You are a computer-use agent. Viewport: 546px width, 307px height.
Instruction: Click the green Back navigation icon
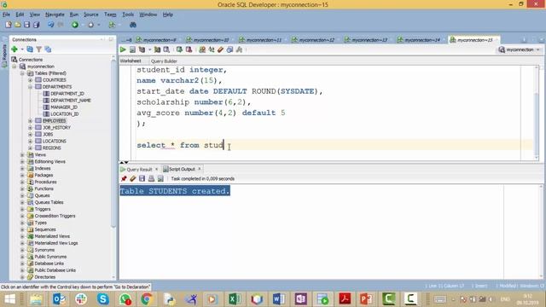75,25
